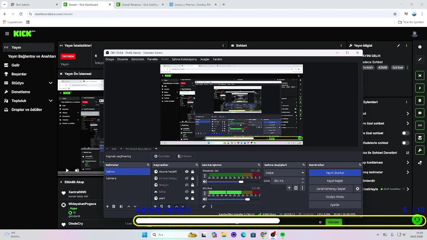427x240 pixels.
Task: Unlock the alert source lock
Action: pyautogui.click(x=192, y=198)
